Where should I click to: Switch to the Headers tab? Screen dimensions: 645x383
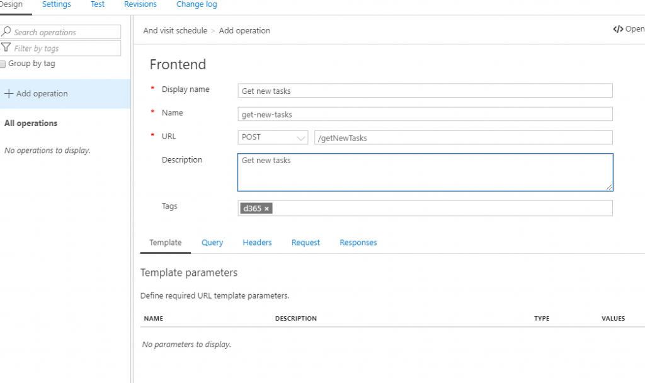click(x=257, y=243)
